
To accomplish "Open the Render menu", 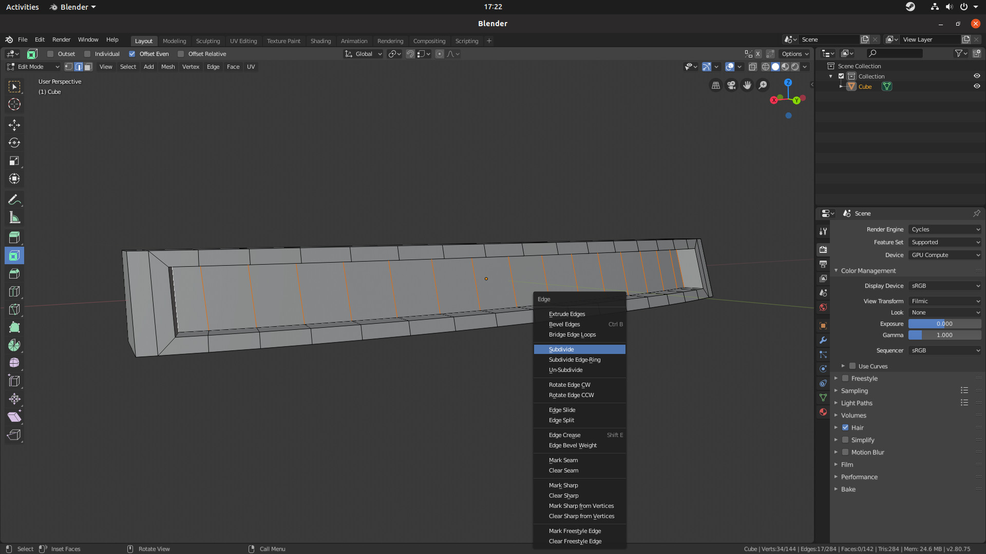I will [x=61, y=39].
